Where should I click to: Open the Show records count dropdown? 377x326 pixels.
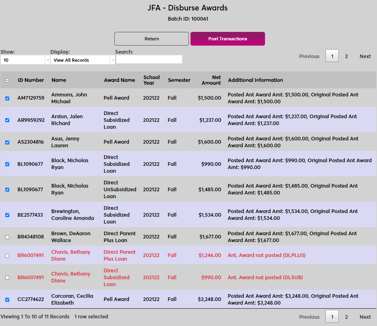(x=25, y=60)
